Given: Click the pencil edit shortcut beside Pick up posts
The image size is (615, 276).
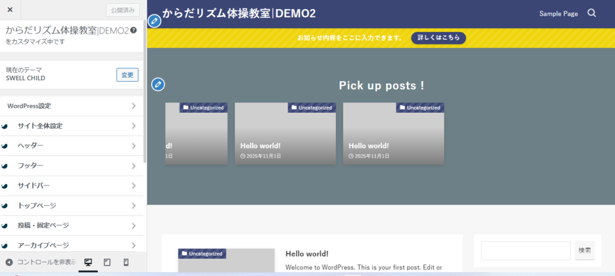Looking at the screenshot, I should [158, 84].
